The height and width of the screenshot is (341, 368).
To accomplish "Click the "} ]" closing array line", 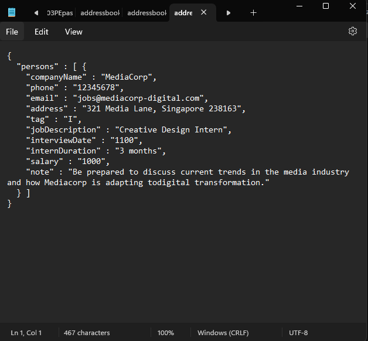I will tap(23, 193).
